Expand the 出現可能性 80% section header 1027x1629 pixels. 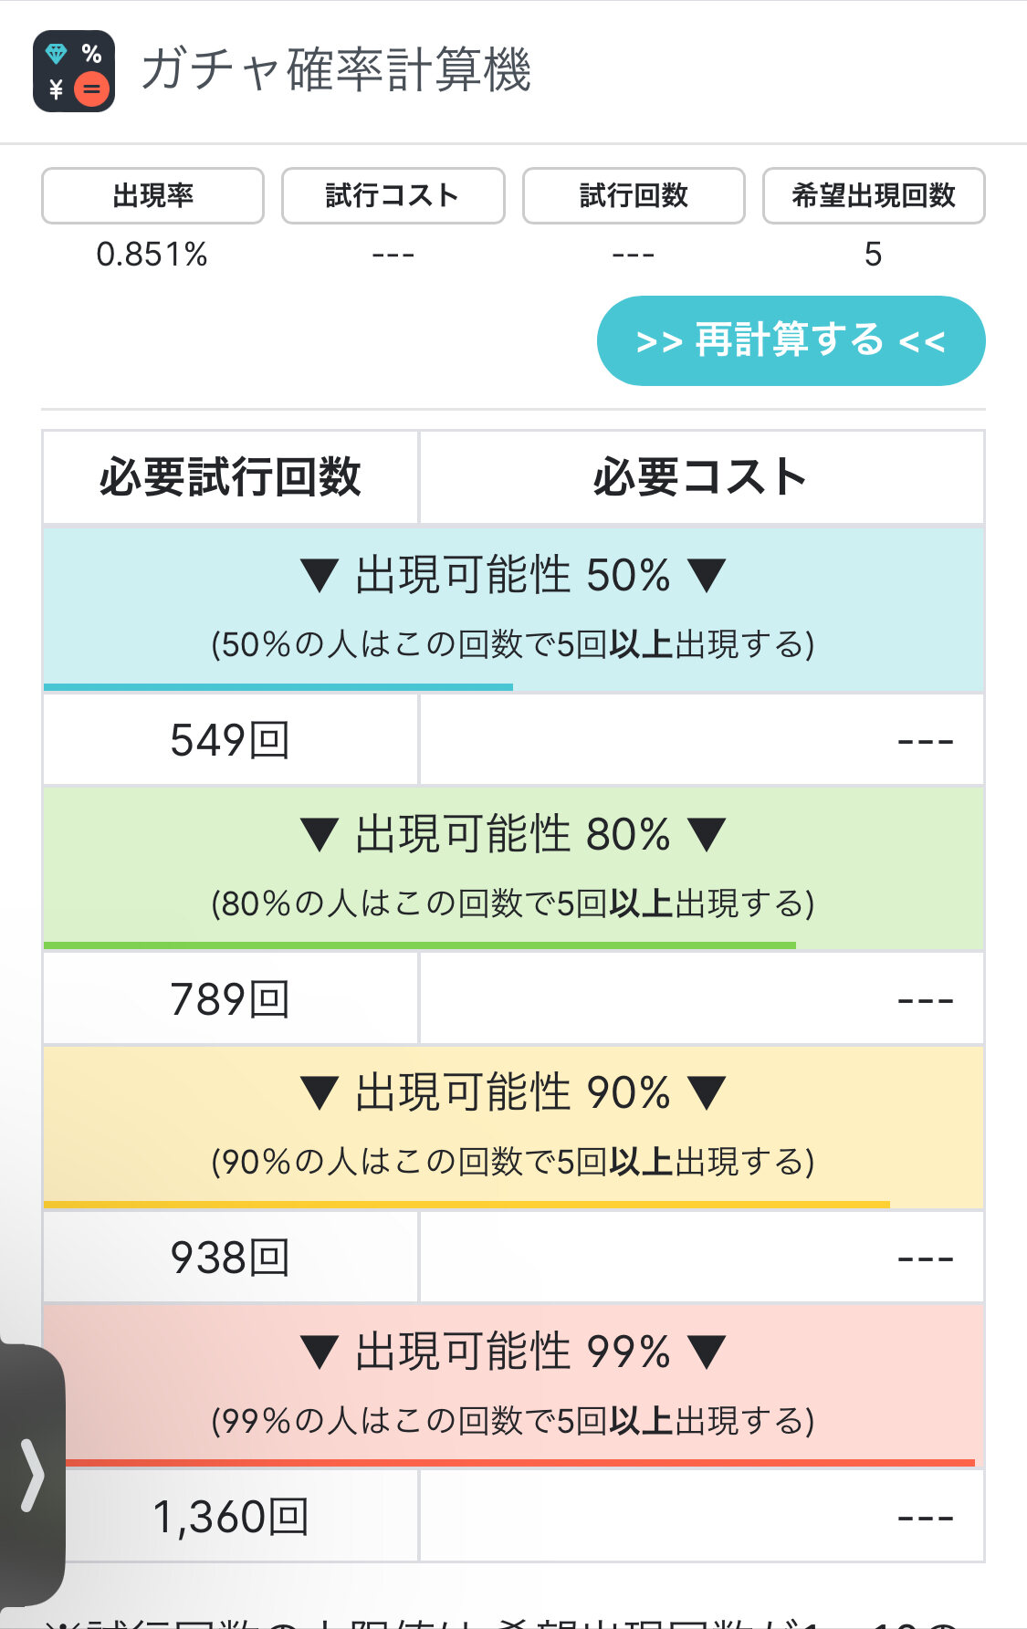513,834
